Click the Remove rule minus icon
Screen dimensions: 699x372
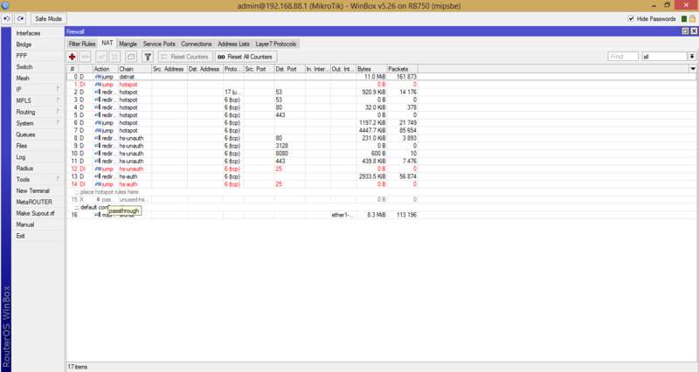[86, 57]
